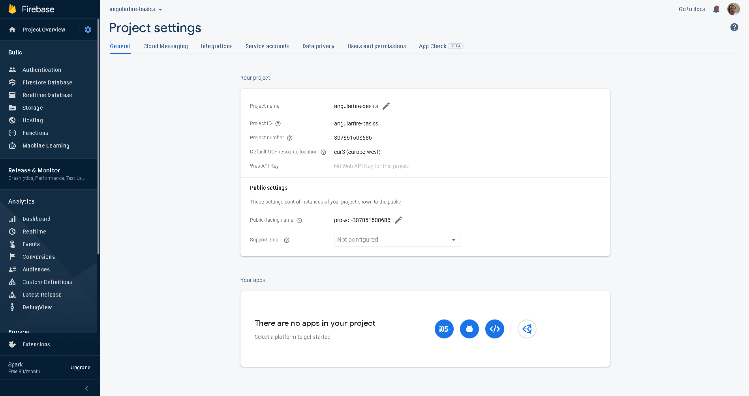Click the Machine Learning robot icon
Image resolution: width=749 pixels, height=396 pixels.
tap(12, 146)
